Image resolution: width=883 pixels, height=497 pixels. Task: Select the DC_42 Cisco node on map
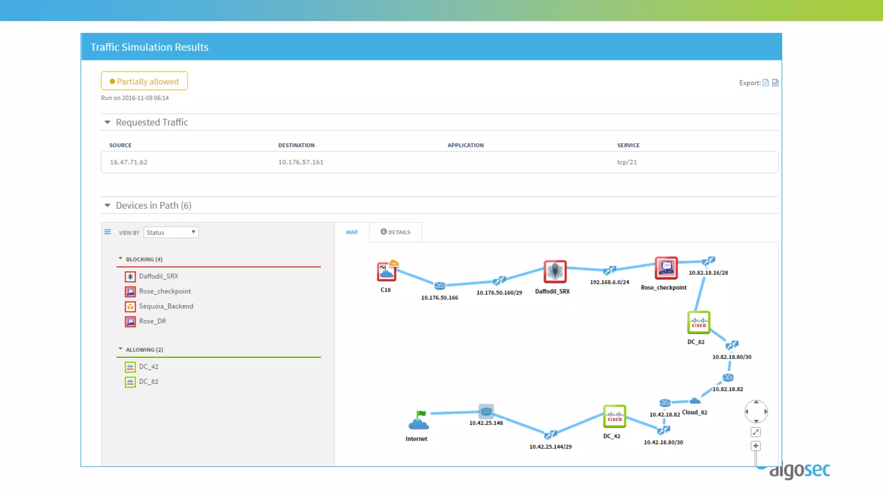614,416
